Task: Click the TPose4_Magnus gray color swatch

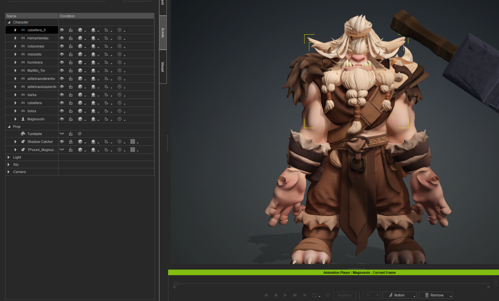Action: coord(133,149)
